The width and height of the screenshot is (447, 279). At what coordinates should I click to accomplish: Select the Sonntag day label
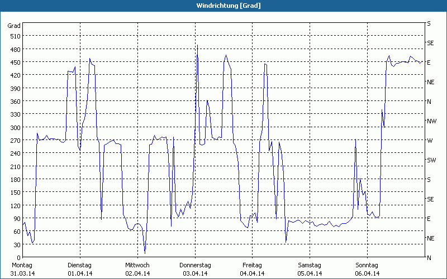[367, 264]
